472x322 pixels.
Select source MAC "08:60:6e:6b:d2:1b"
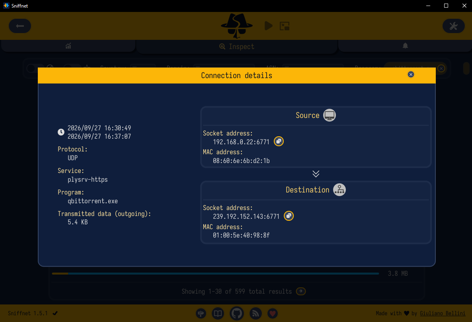tap(241, 161)
